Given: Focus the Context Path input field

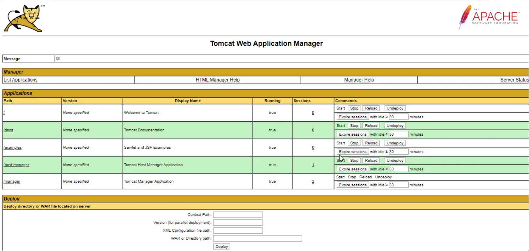Looking at the screenshot, I should click(x=237, y=215).
